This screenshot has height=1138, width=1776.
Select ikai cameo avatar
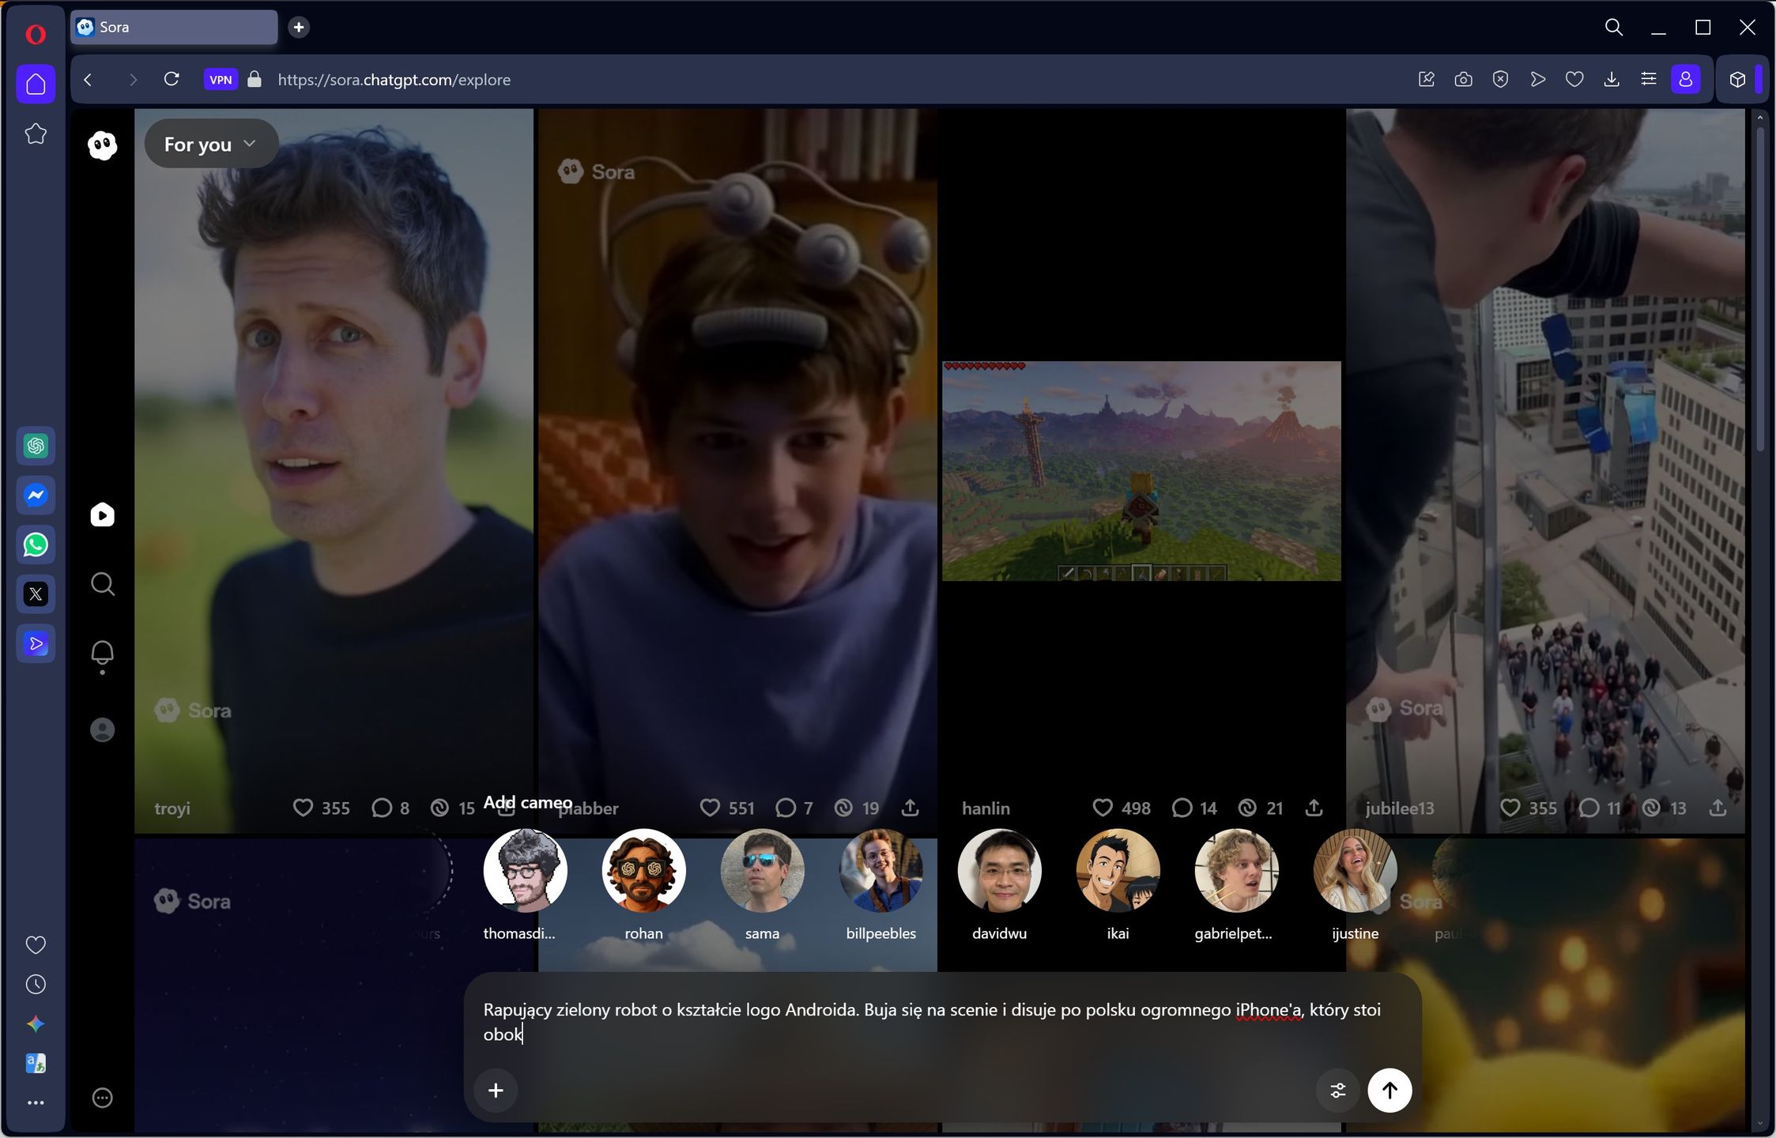[x=1118, y=871]
